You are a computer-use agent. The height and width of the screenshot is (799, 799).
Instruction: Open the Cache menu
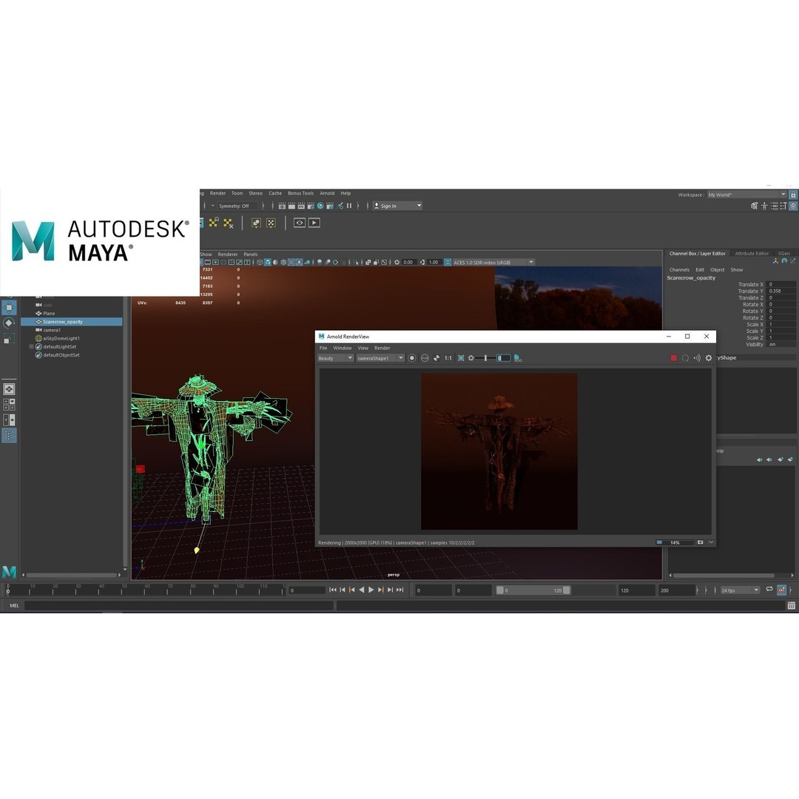275,193
